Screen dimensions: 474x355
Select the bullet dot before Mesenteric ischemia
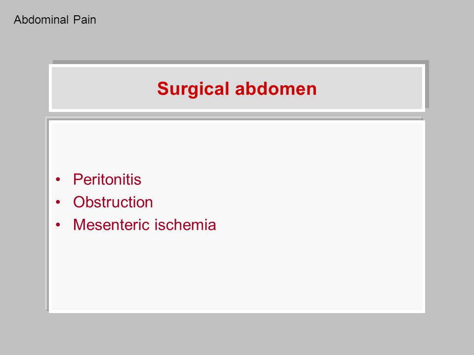[x=58, y=225]
